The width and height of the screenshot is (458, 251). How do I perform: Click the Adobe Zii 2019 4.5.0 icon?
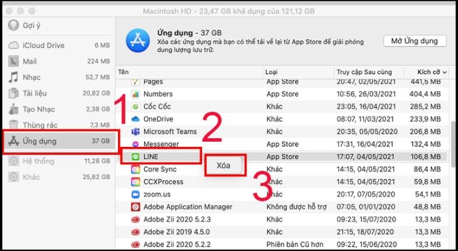[136, 232]
